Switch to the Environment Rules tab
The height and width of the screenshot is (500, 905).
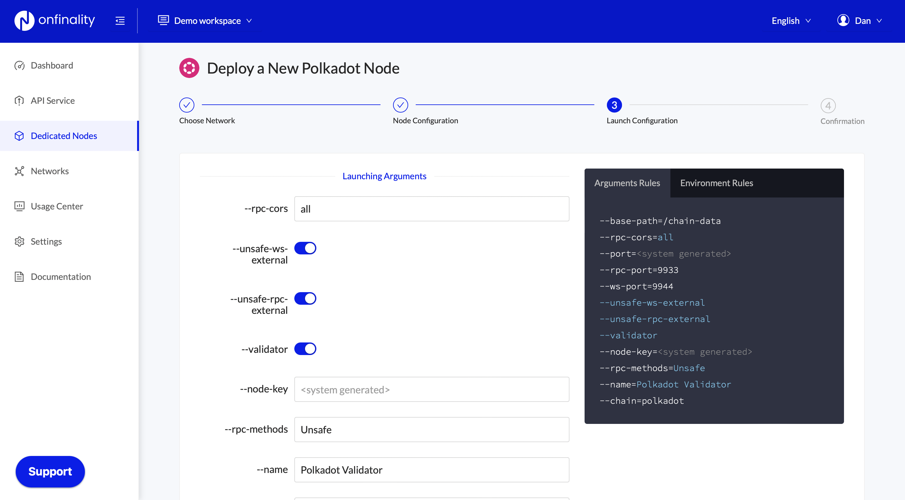point(716,183)
